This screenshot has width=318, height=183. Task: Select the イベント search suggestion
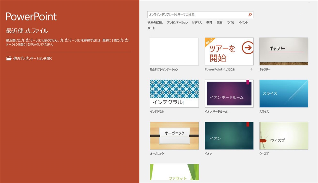[x=243, y=23]
